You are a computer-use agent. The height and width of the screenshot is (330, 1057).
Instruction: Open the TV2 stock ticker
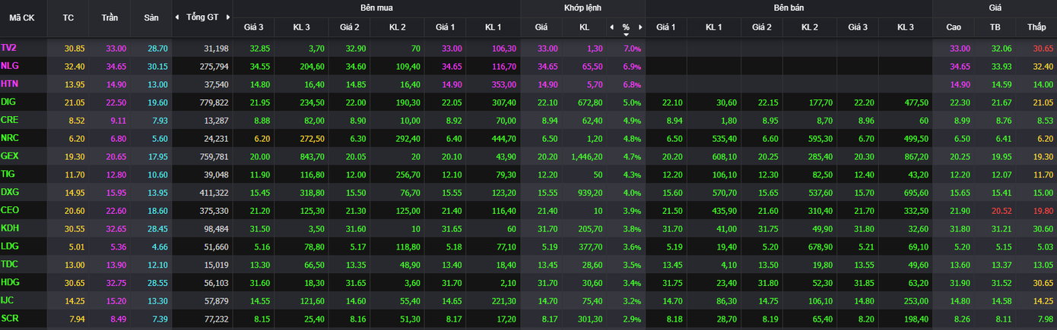[x=9, y=48]
